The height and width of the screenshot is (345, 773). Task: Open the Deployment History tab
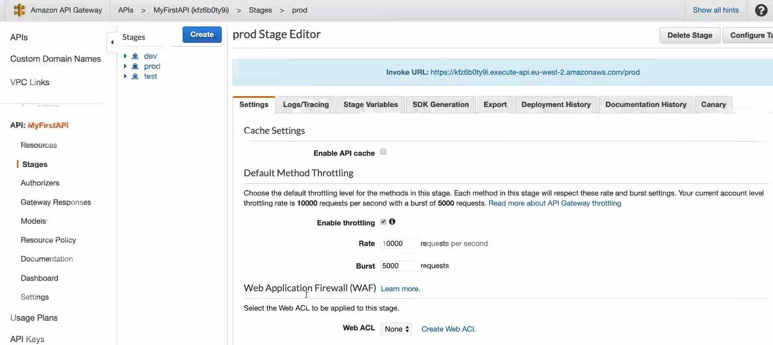(x=556, y=105)
